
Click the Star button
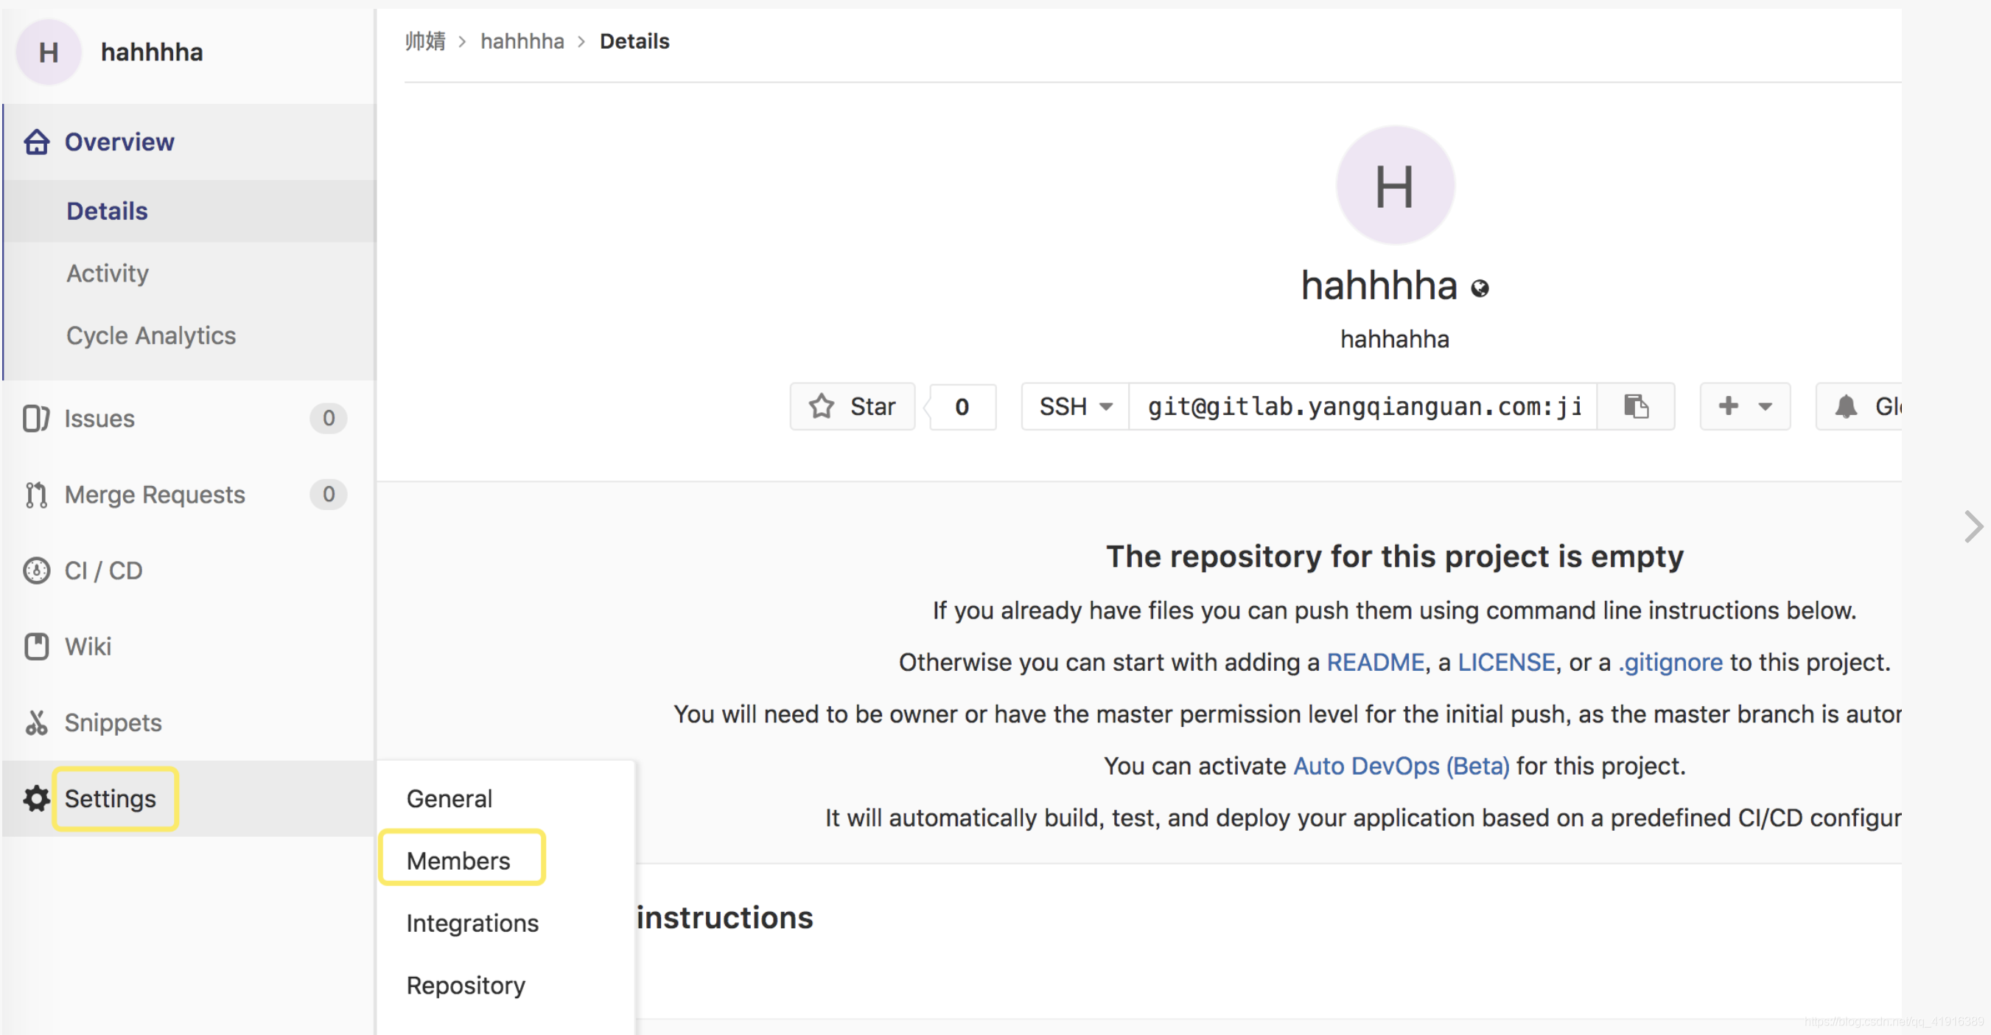(852, 405)
